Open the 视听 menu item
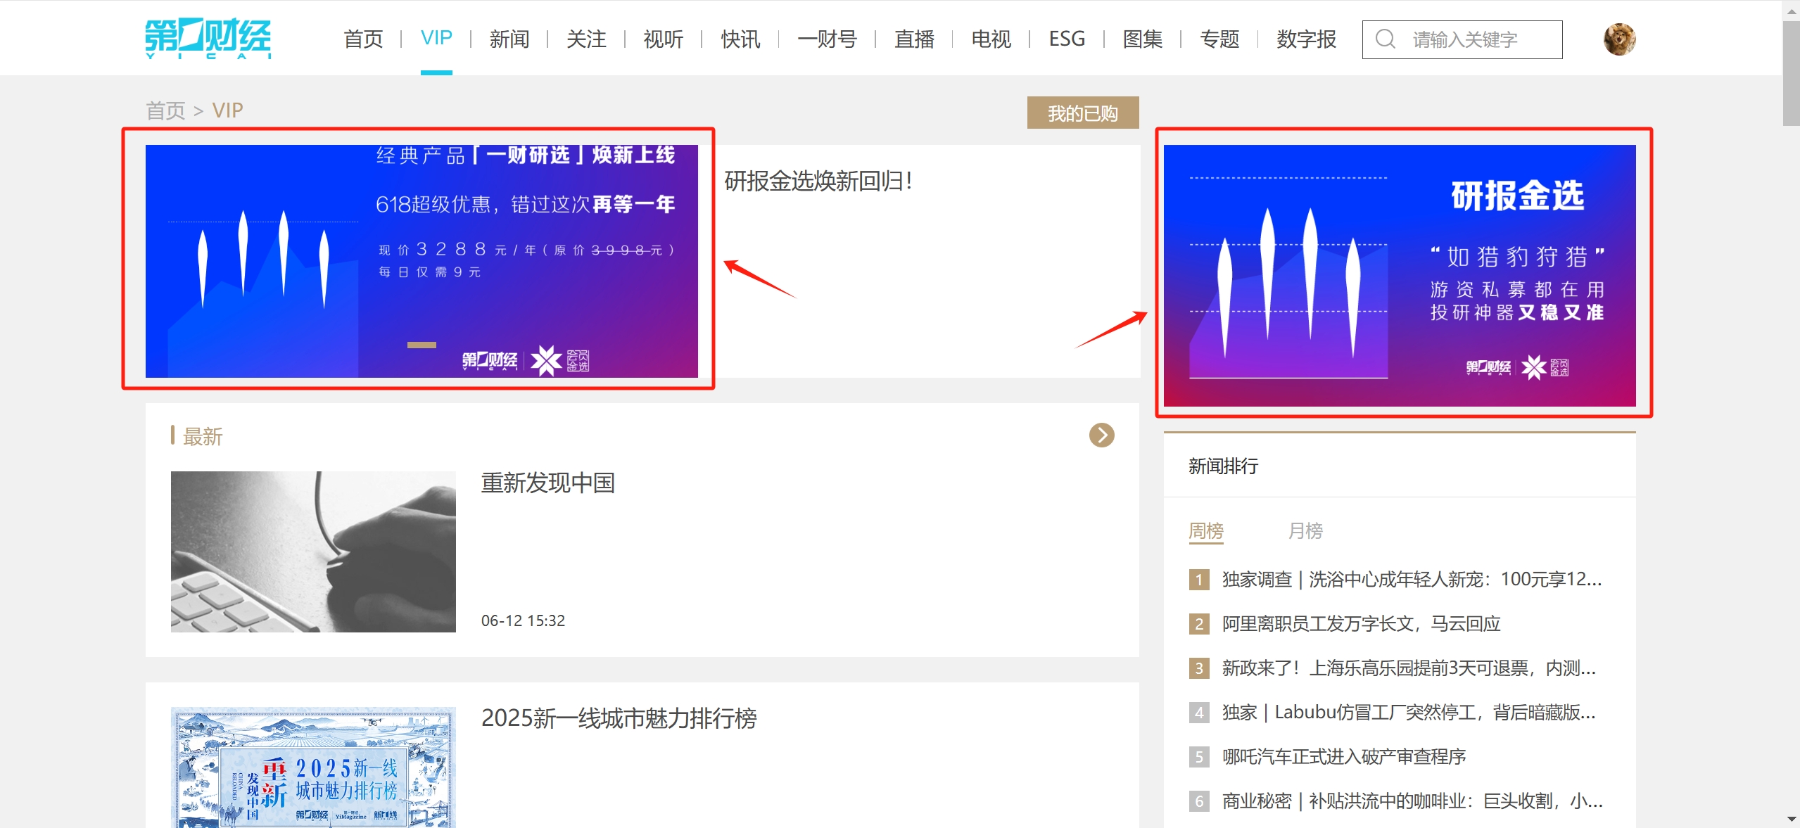The height and width of the screenshot is (828, 1800). (663, 39)
